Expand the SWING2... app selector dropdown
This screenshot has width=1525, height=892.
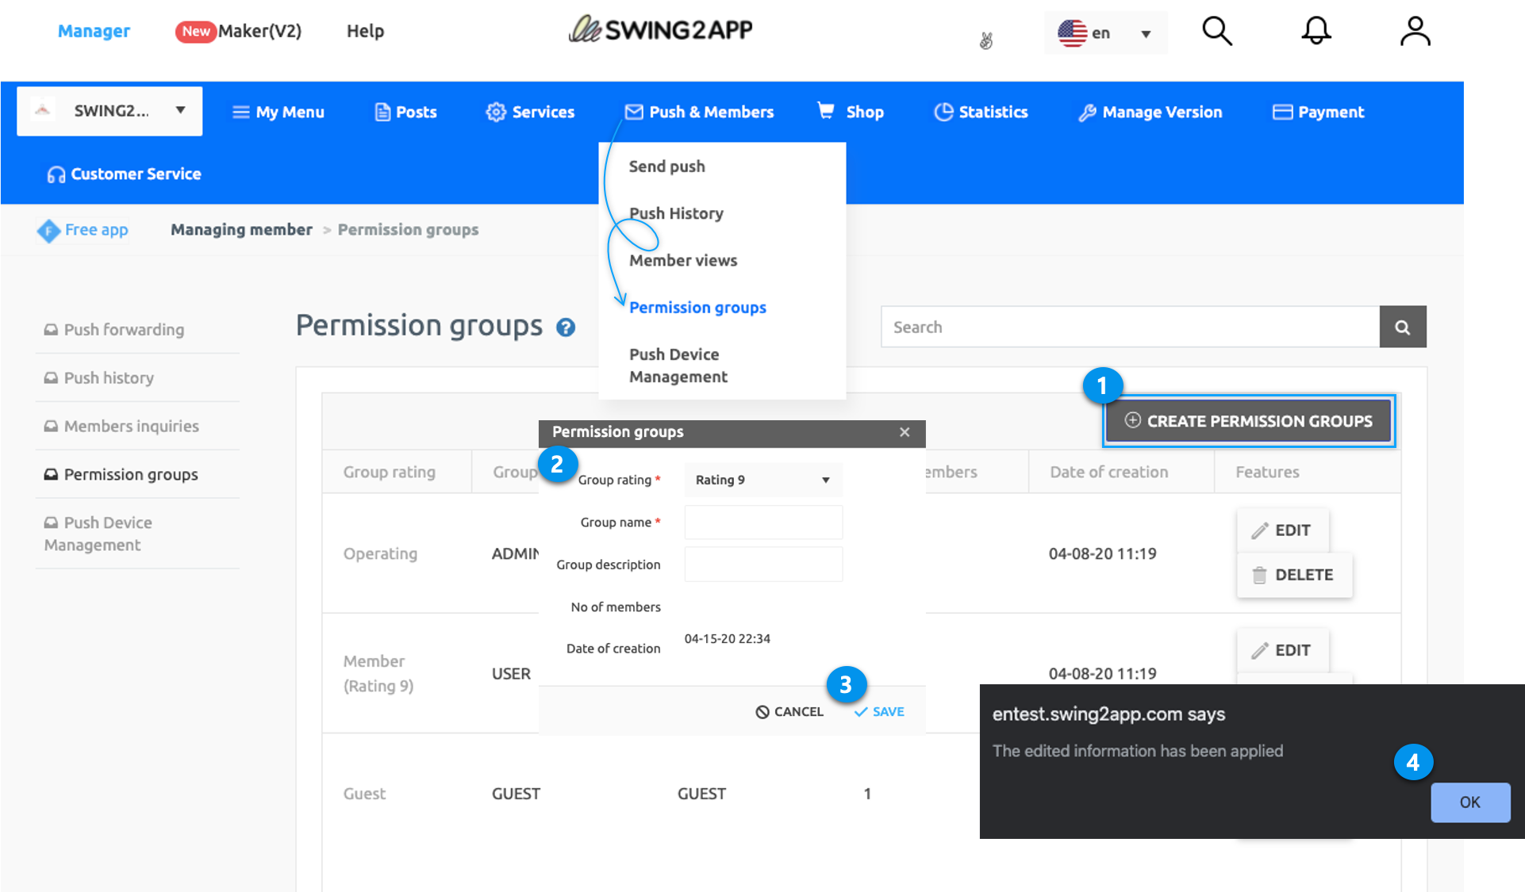(109, 111)
